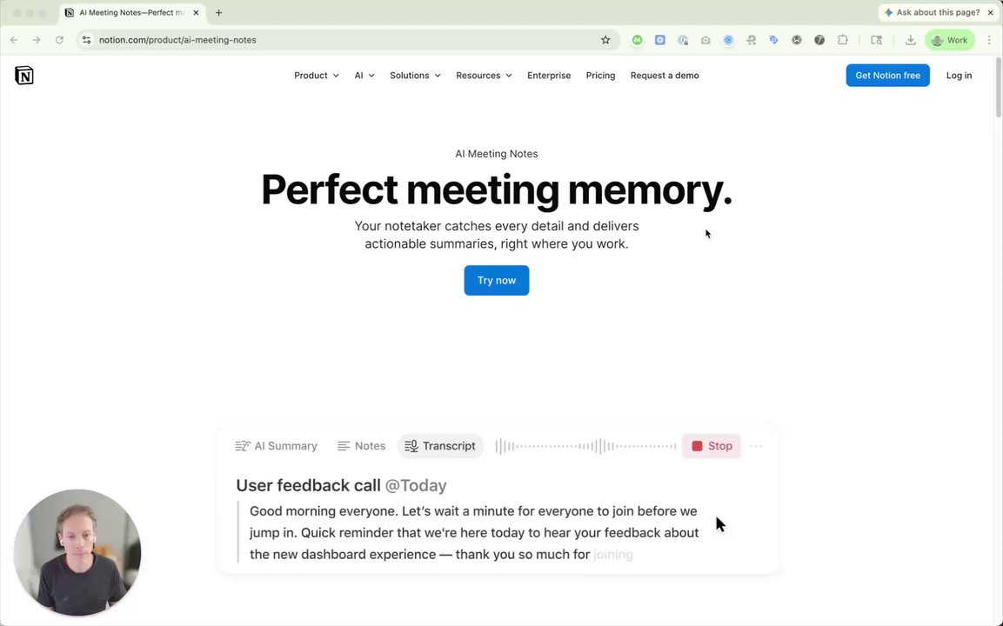Click the dark 7 circle extension icon
This screenshot has height=626, width=1003.
(x=819, y=40)
